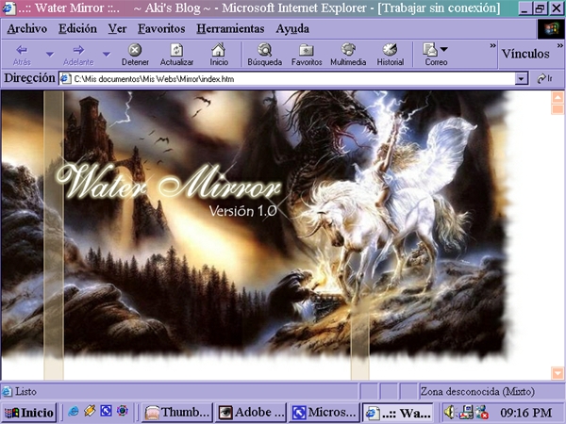Expand the toolbar overflow chevron beside Correo
Image resolution: width=566 pixels, height=424 pixels.
(x=492, y=46)
